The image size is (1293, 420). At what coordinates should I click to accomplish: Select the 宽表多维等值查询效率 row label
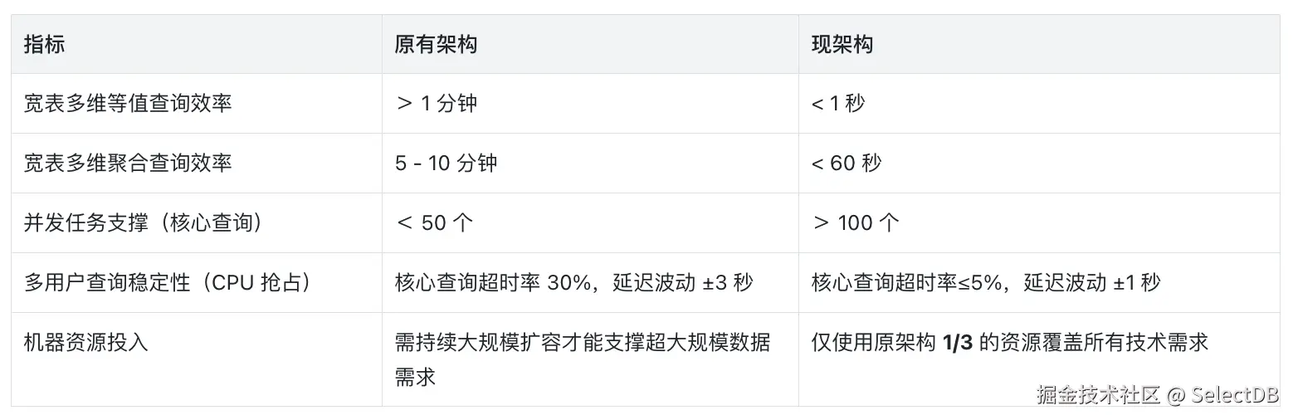tap(128, 104)
